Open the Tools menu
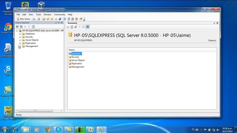This screenshot has width=237, height=133. point(39,14)
